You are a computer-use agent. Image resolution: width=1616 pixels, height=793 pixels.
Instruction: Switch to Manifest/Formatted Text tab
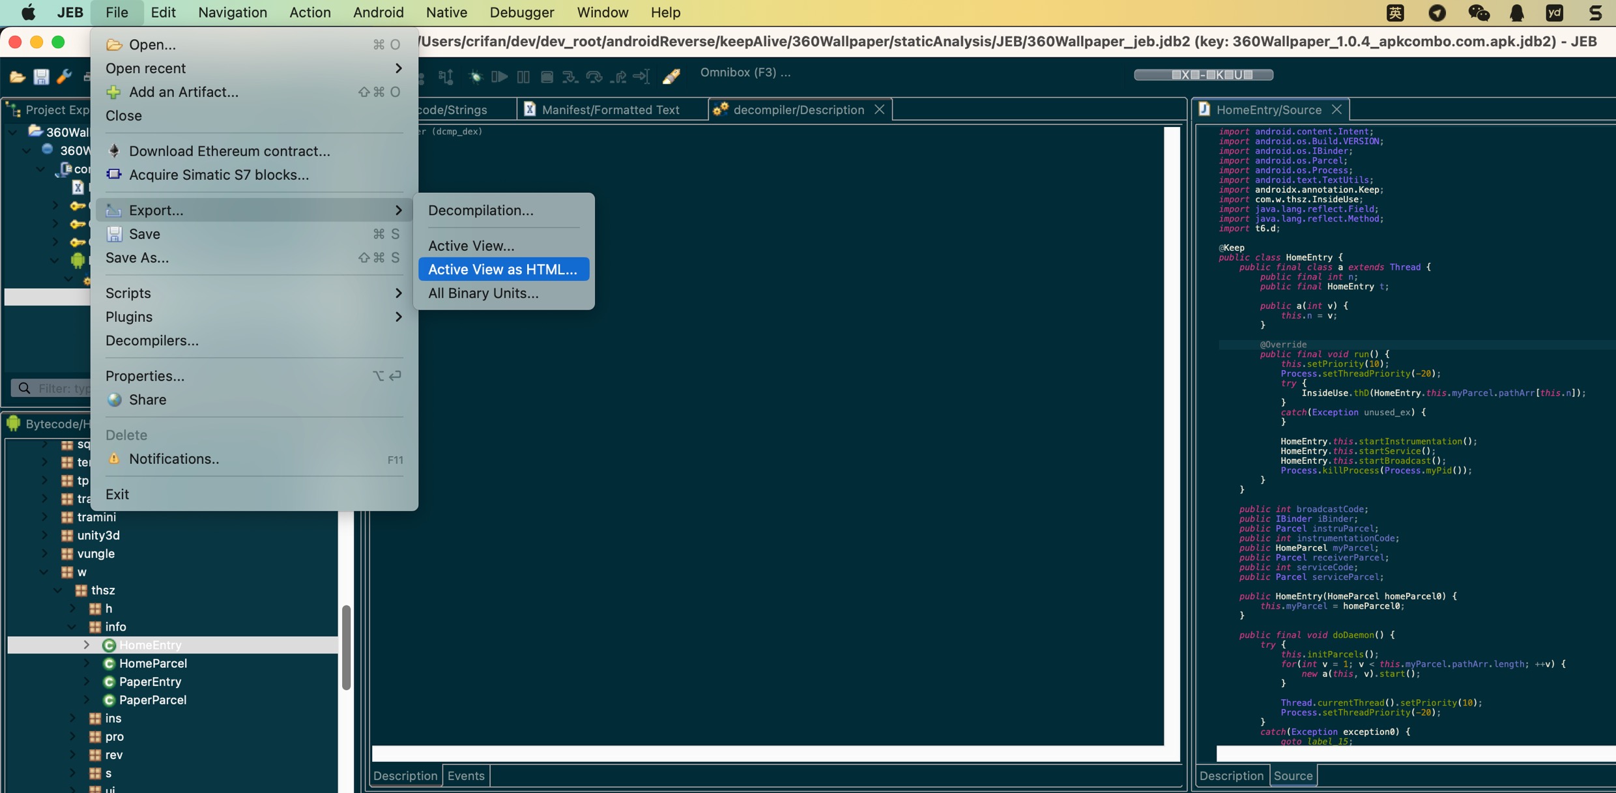[x=611, y=109]
